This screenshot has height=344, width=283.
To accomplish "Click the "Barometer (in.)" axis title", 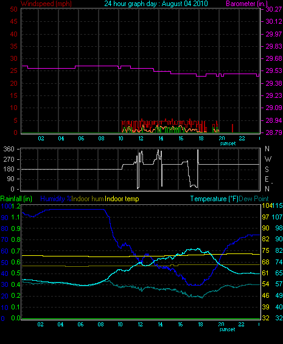I will 247,4.
